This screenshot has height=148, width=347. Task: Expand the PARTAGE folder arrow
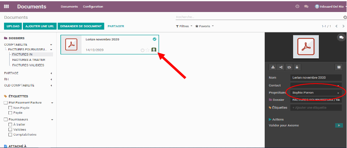point(51,73)
